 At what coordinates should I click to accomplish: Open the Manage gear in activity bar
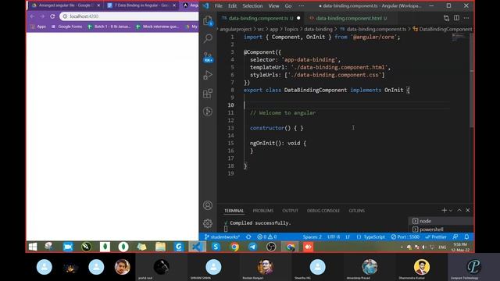[x=208, y=223]
